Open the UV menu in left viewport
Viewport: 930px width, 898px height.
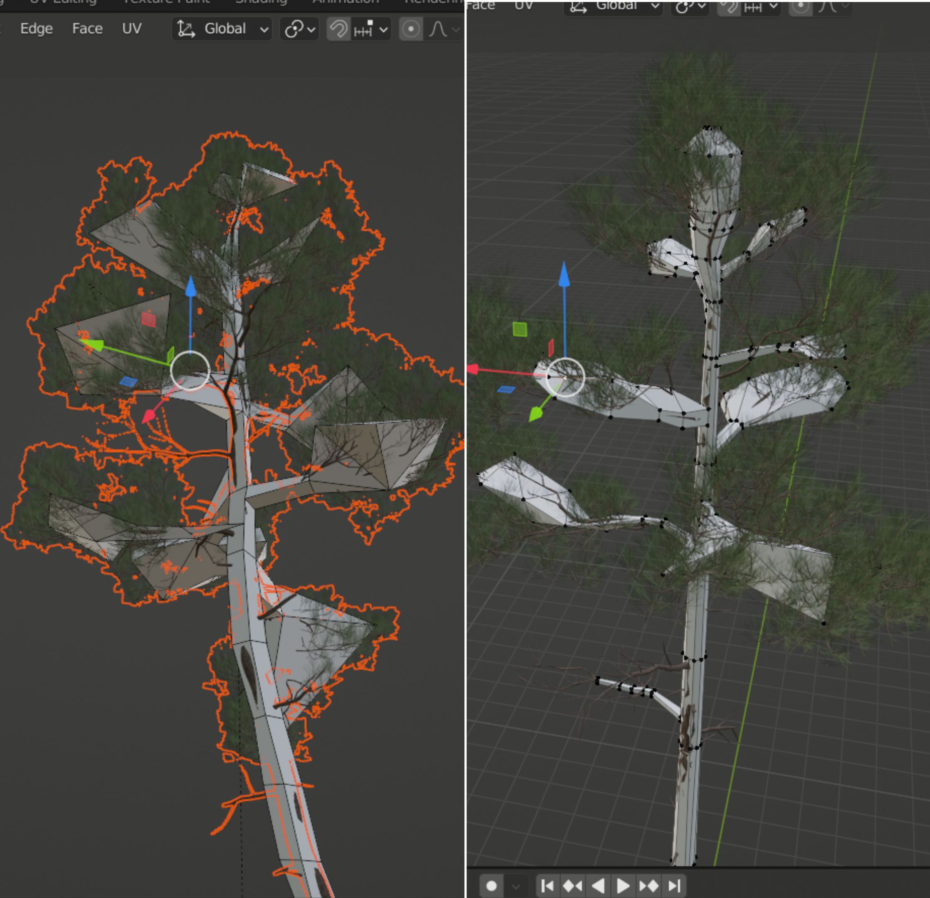(131, 29)
